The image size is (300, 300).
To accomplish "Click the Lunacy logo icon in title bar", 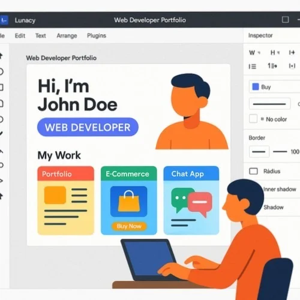I will pos(4,20).
